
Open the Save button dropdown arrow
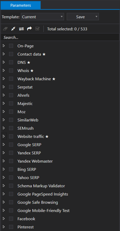(96, 17)
